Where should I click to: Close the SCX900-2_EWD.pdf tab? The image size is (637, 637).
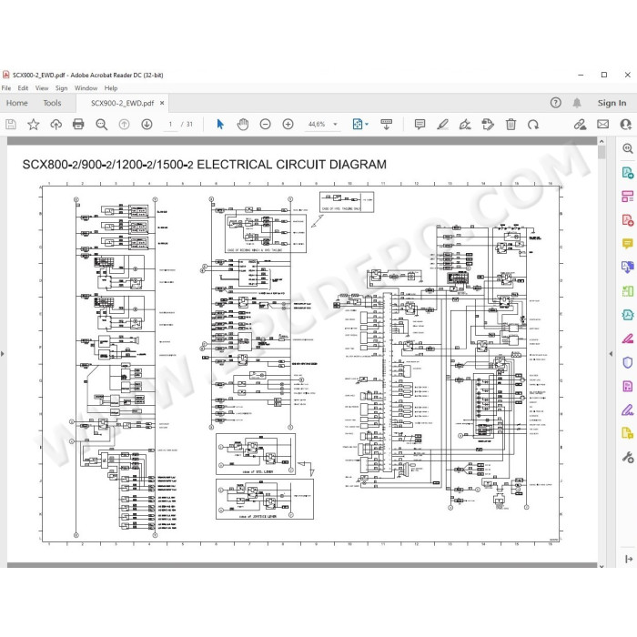pyautogui.click(x=162, y=103)
